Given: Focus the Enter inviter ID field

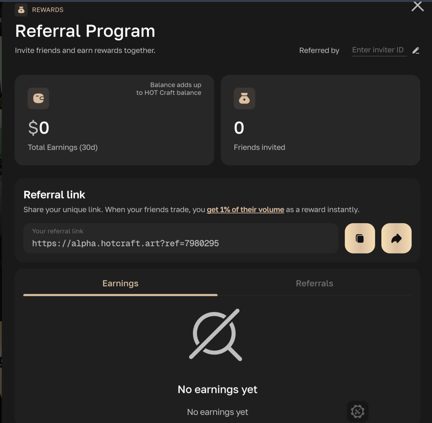Looking at the screenshot, I should [379, 50].
